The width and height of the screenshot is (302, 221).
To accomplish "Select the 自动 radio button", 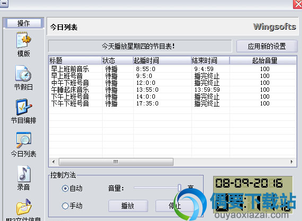I will 65,188.
